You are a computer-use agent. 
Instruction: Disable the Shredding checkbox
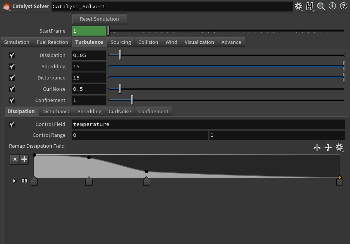pyautogui.click(x=12, y=67)
